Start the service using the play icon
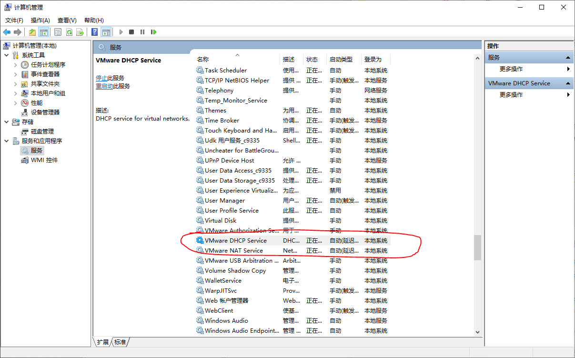The image size is (575, 358). 121,32
